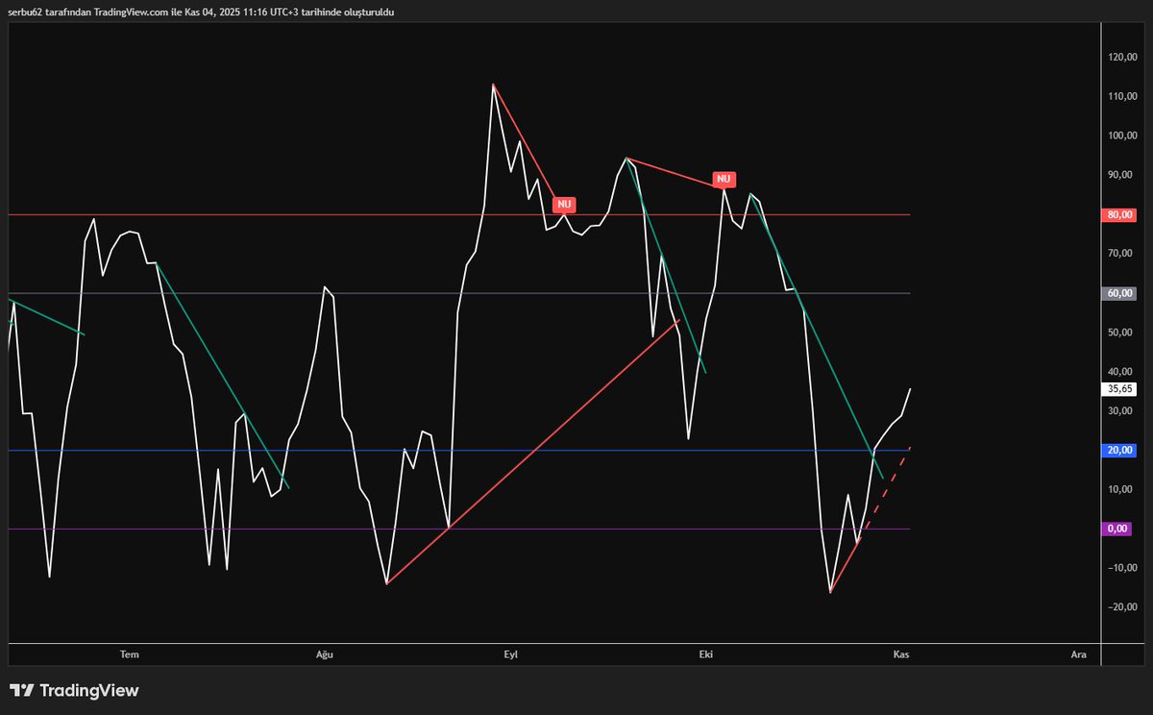1153x715 pixels.
Task: Click the 30,00 axis value
Action: [1121, 410]
